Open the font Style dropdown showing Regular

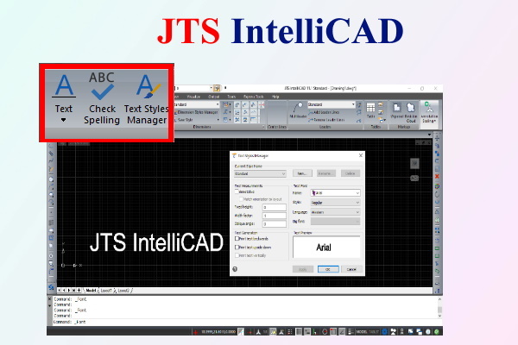coord(335,203)
